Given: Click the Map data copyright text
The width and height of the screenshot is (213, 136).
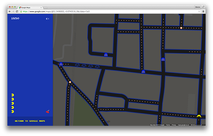Looking at the screenshot, I should 157,125.
